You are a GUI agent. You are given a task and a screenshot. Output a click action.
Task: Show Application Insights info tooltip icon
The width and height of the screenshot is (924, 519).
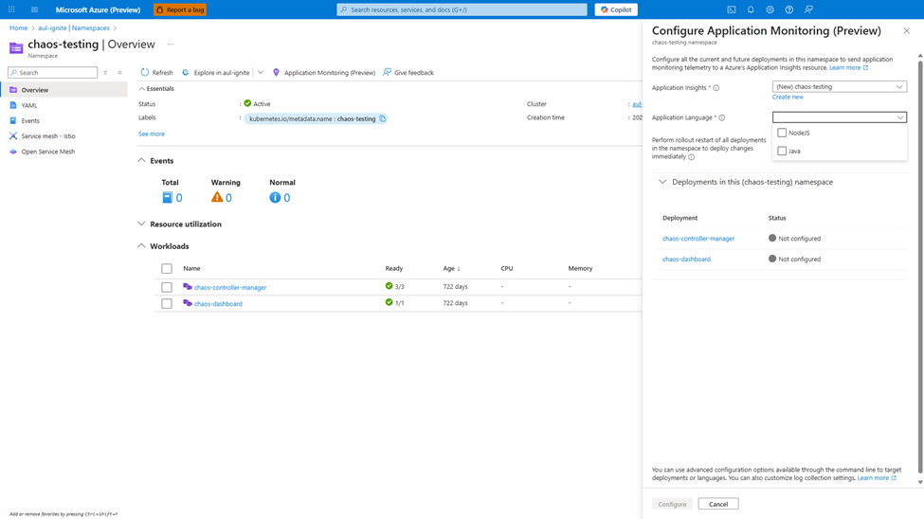pyautogui.click(x=716, y=88)
